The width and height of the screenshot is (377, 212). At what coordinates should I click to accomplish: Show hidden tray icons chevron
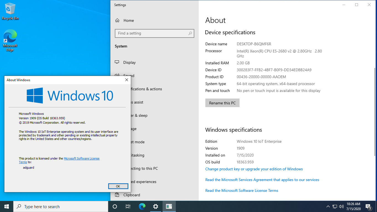(x=328, y=206)
